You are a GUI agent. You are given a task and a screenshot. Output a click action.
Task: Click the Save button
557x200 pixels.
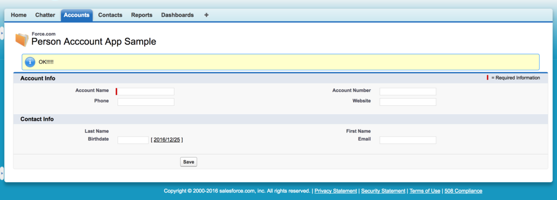[189, 162]
